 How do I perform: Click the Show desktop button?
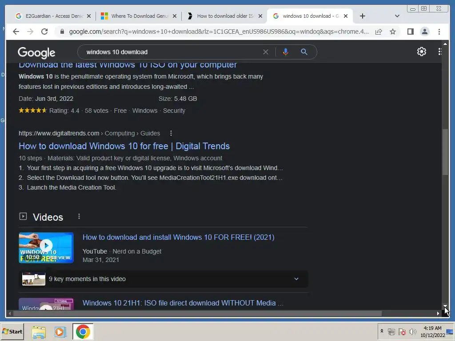(450, 331)
